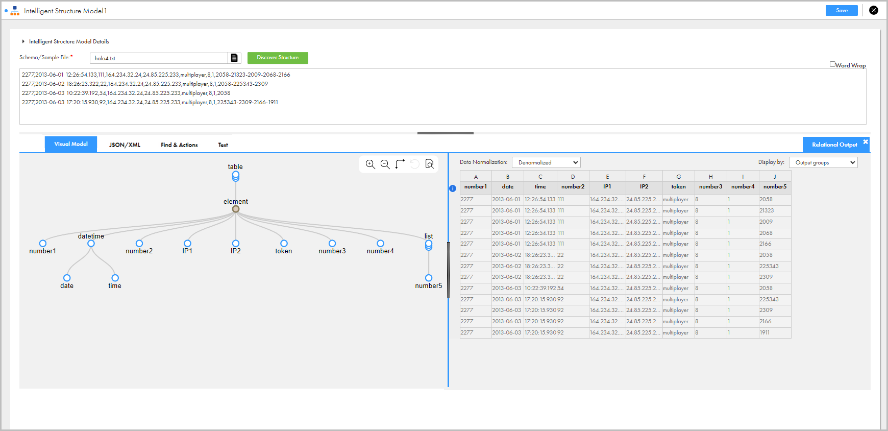Select the token node circle
888x431 pixels.
point(284,244)
